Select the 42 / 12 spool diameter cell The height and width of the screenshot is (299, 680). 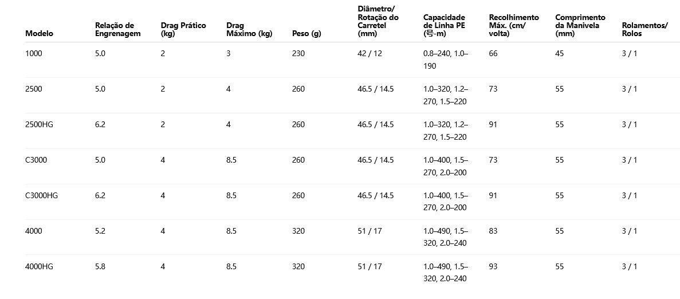(x=370, y=53)
